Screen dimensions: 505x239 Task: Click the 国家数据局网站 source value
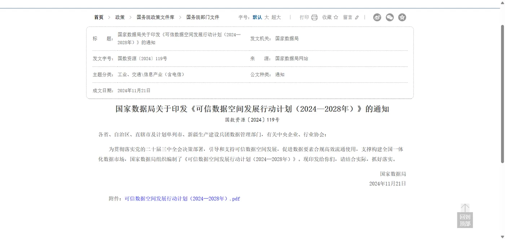click(x=291, y=58)
